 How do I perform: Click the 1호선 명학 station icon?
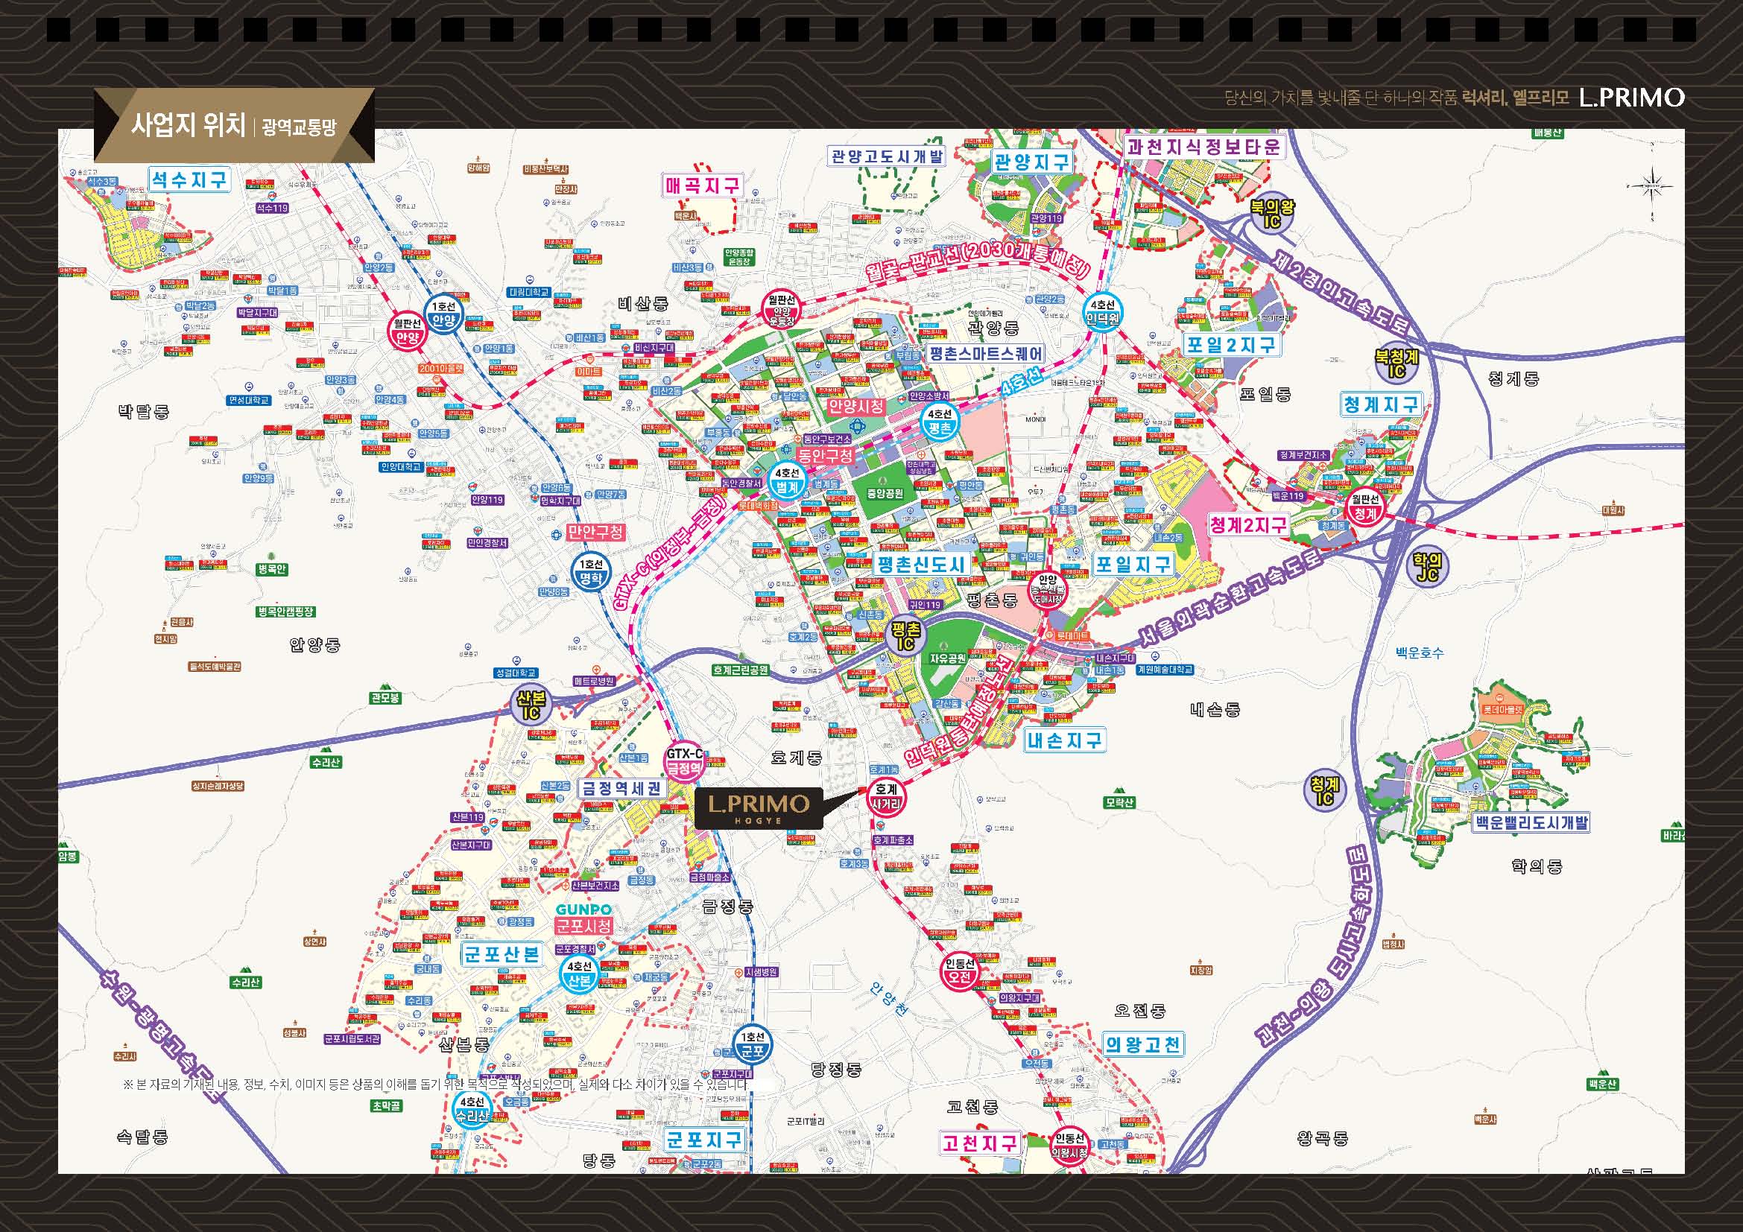[591, 572]
